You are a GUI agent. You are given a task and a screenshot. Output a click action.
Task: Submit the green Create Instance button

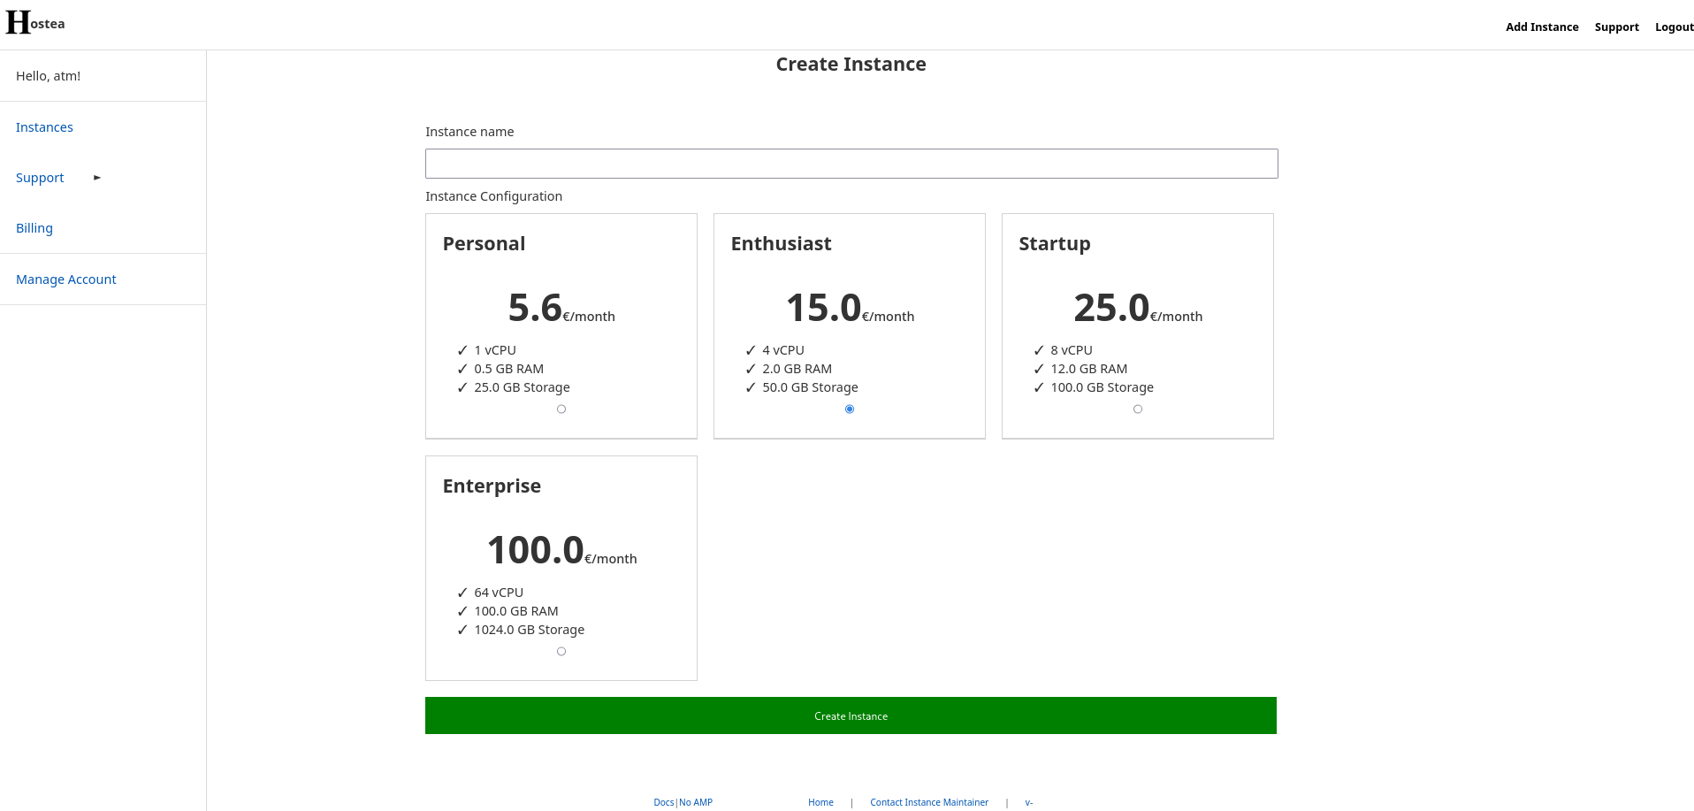tap(851, 715)
